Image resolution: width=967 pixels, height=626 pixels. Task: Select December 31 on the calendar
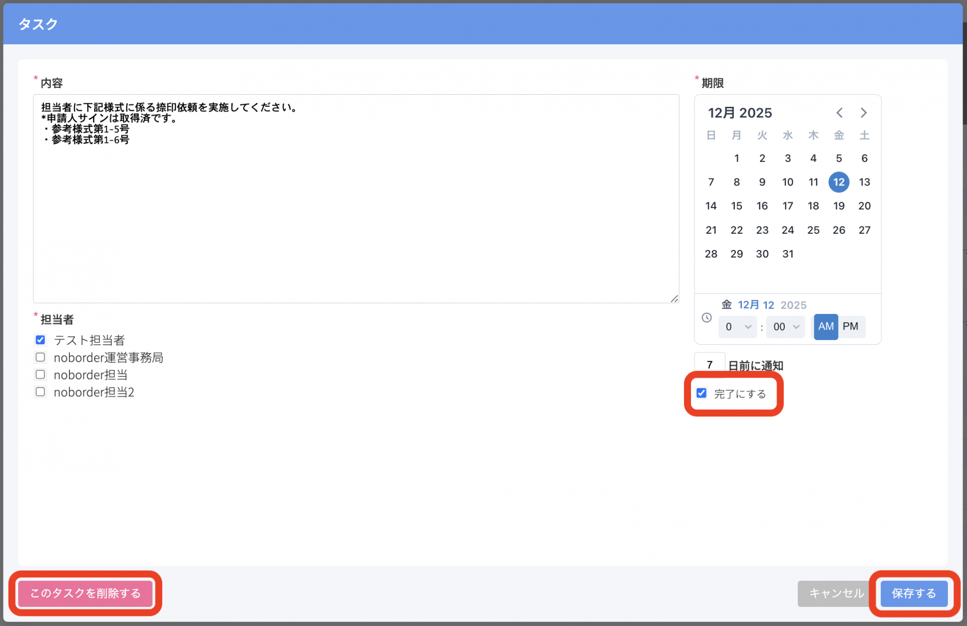tap(788, 254)
